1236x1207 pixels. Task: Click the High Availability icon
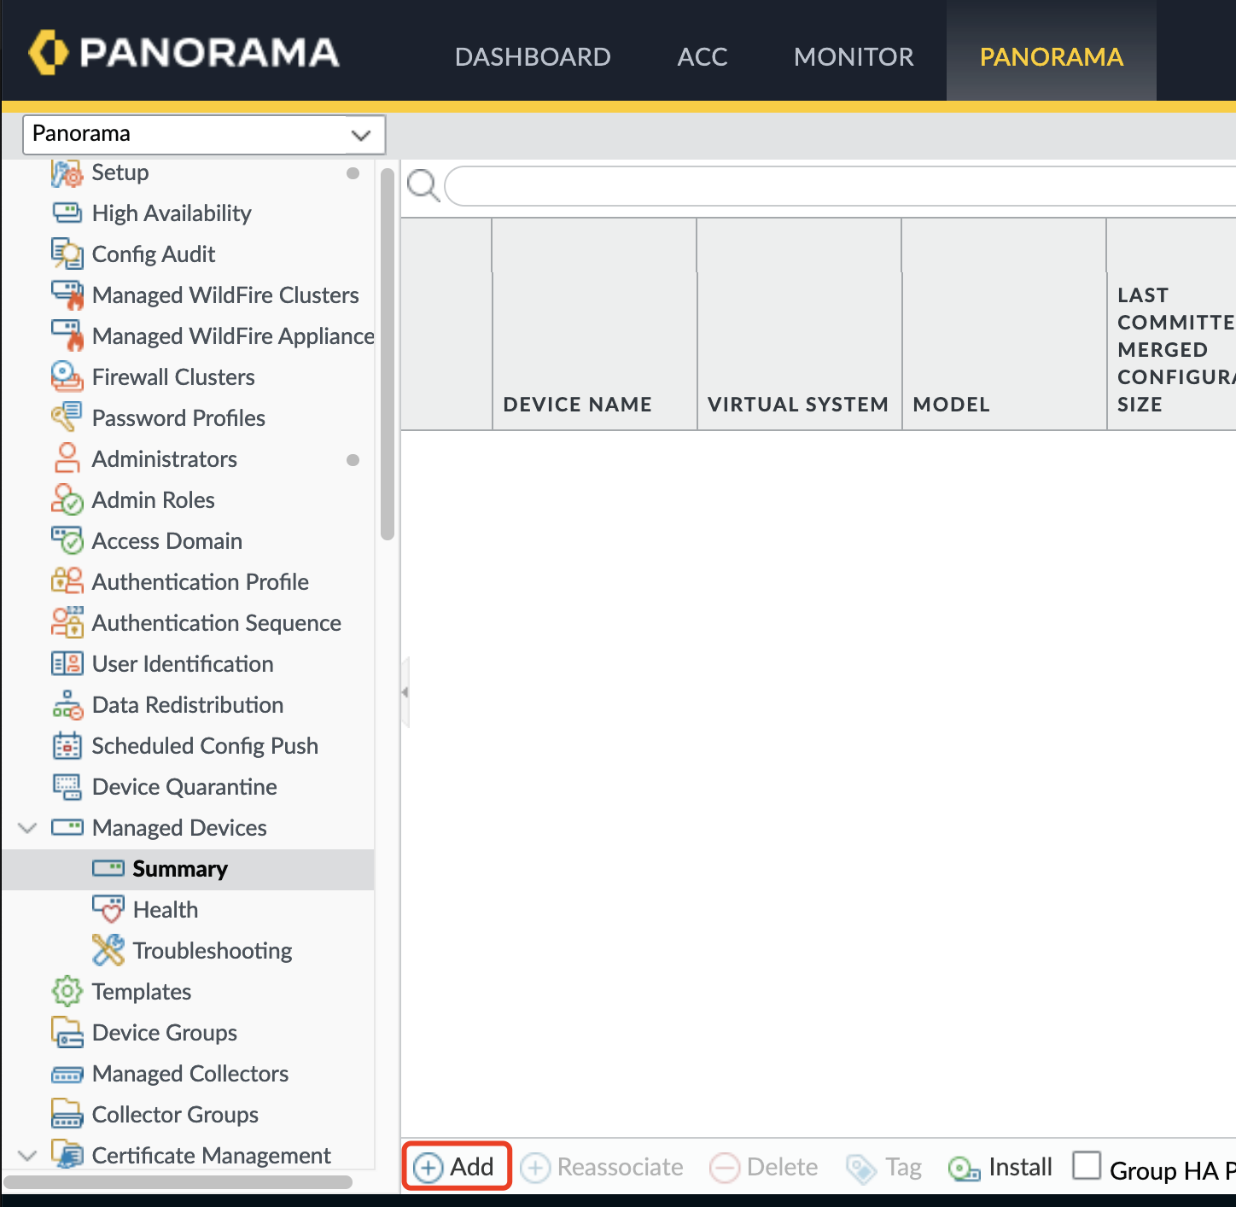point(67,213)
